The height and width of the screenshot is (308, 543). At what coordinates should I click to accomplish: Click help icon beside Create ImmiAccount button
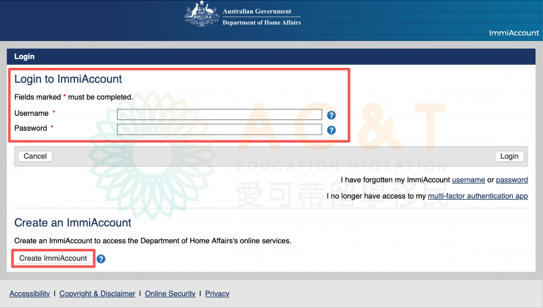click(x=101, y=259)
